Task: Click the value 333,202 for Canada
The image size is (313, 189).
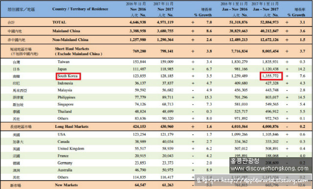Action: point(272,142)
